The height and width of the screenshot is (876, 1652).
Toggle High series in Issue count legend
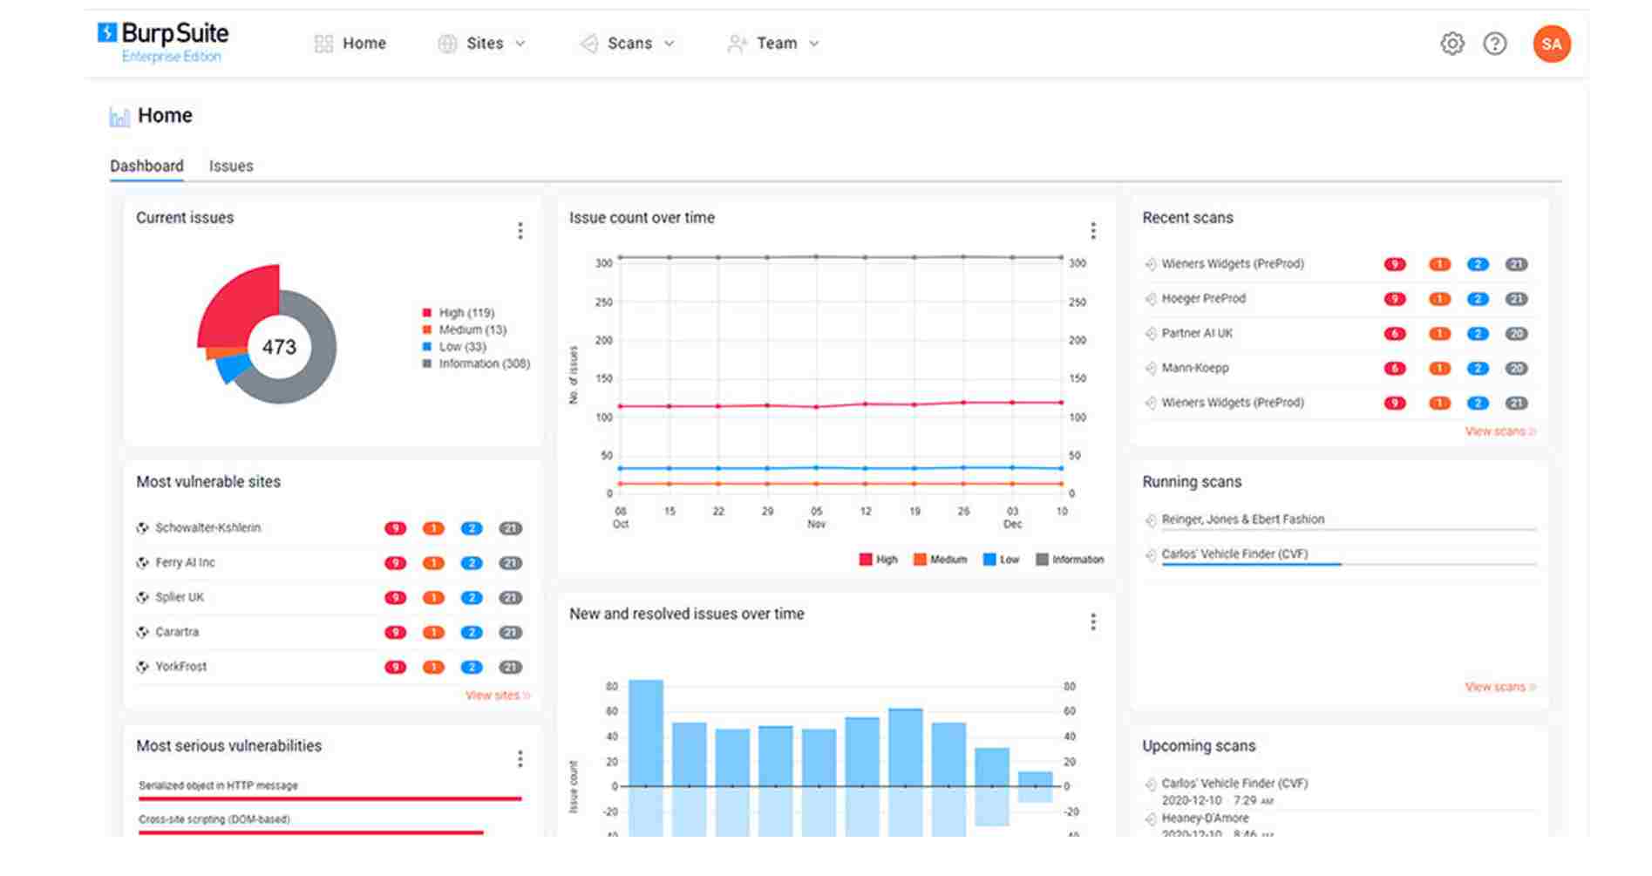878,560
